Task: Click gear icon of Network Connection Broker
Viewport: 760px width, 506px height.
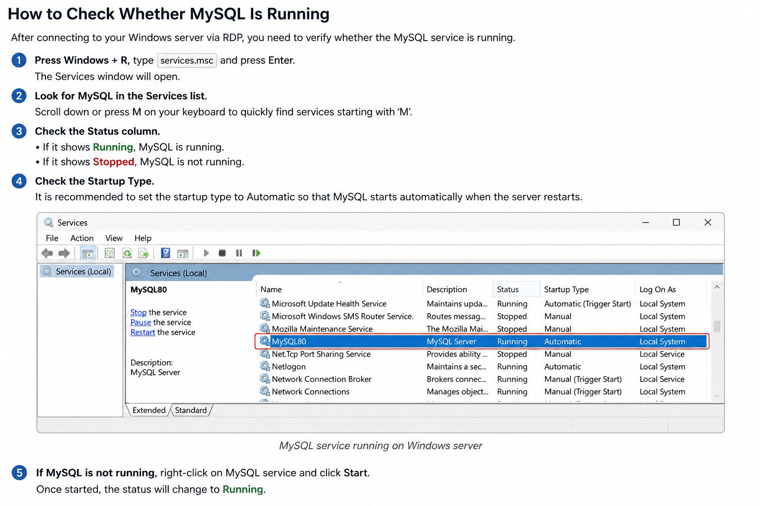Action: click(265, 379)
